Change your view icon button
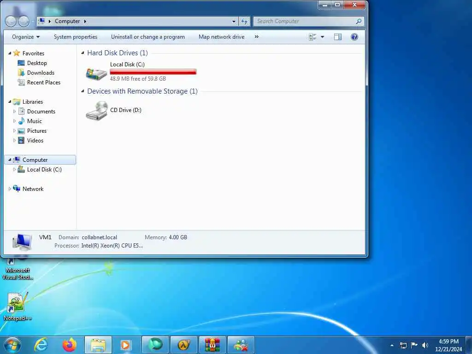 313,37
